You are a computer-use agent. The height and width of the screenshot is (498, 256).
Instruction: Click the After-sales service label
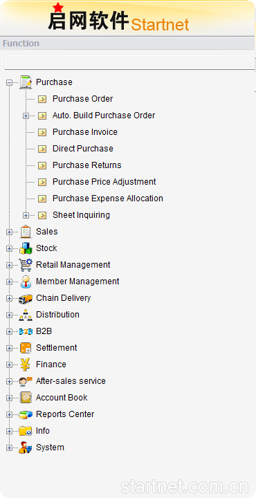point(71,381)
